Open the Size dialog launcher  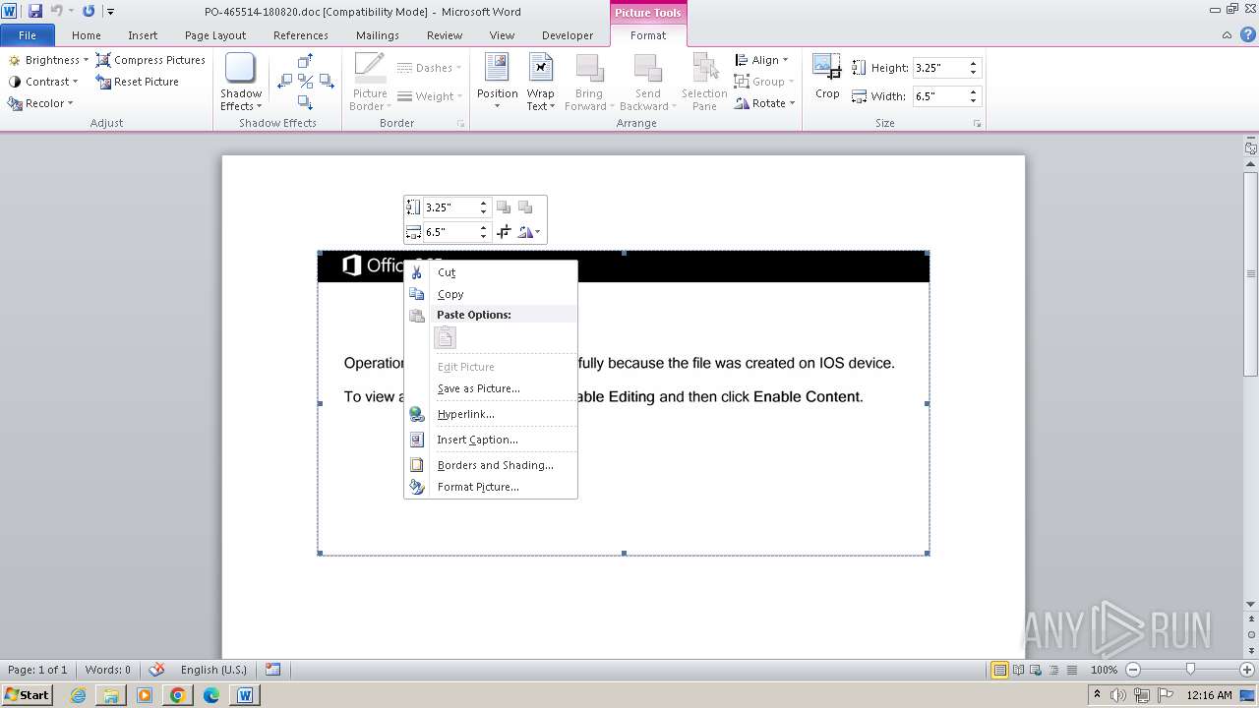978,124
